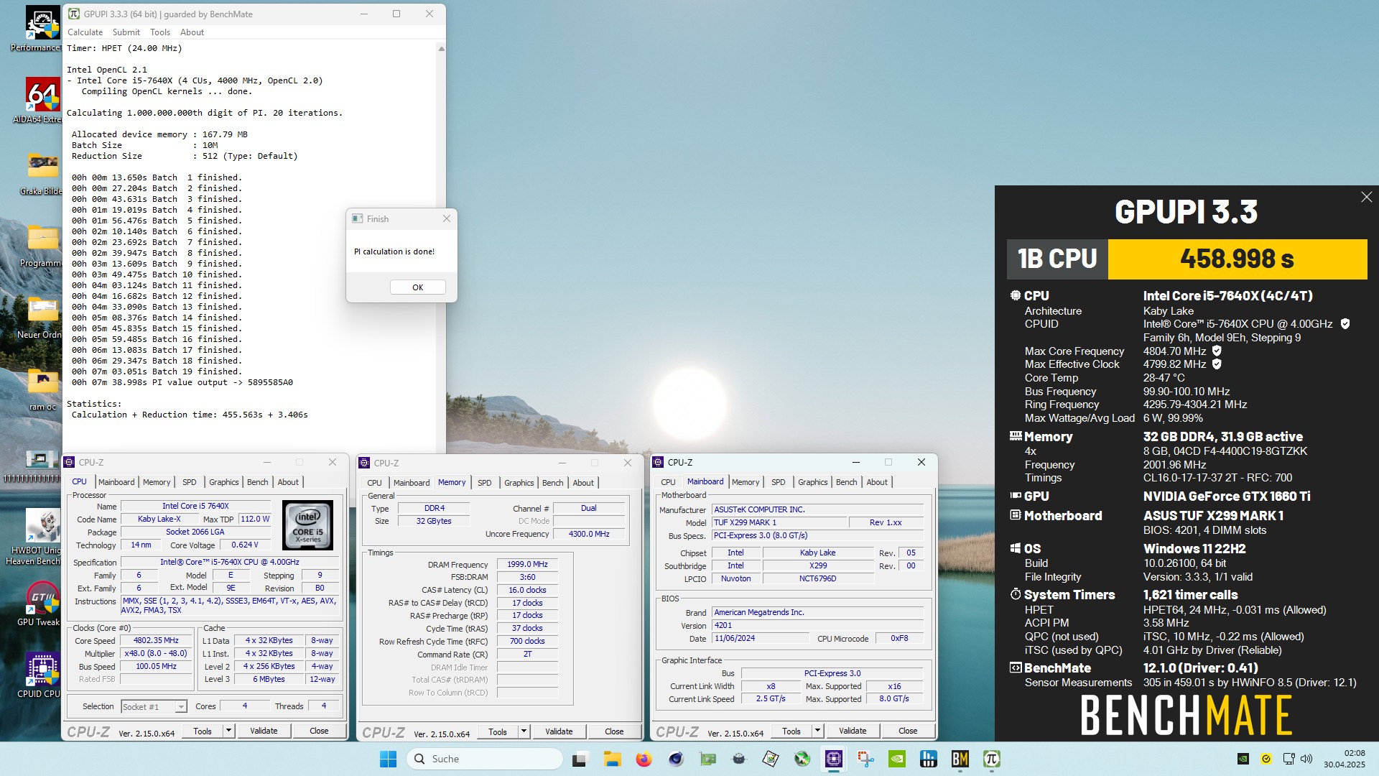Open the Calculate menu in GPUPI

point(85,32)
